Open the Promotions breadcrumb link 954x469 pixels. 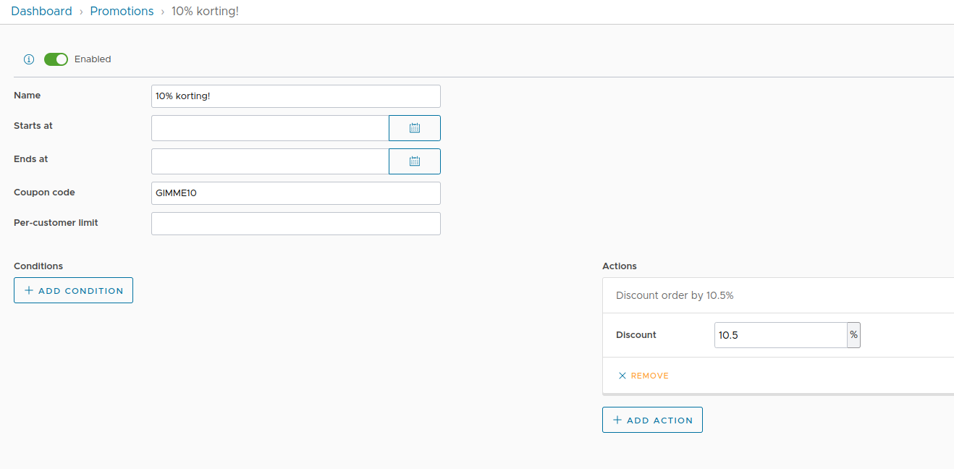122,11
